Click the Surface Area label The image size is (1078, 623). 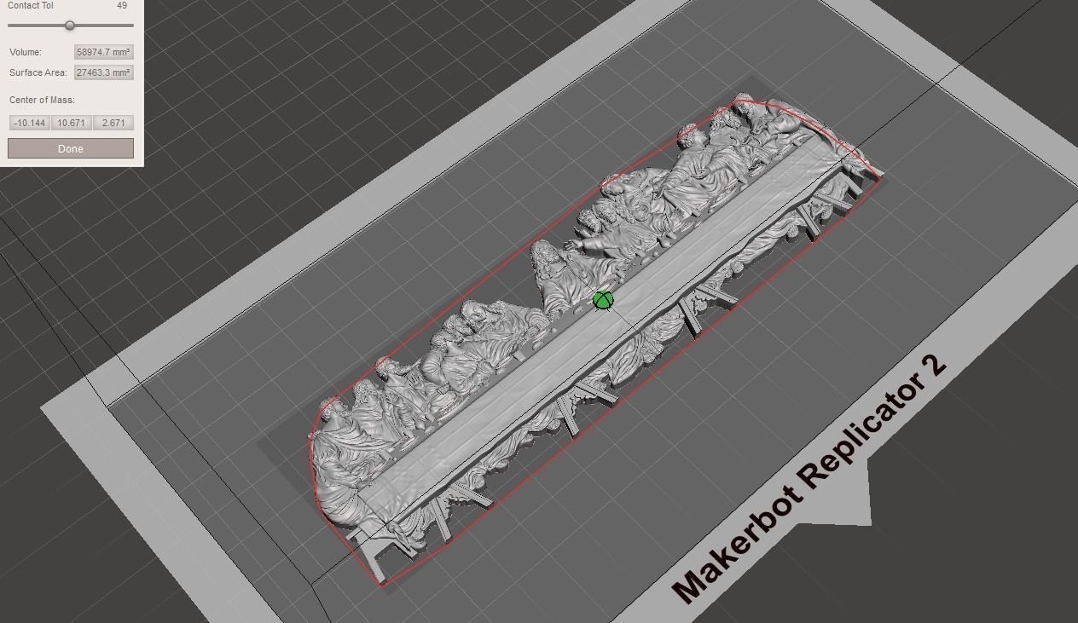[x=38, y=72]
